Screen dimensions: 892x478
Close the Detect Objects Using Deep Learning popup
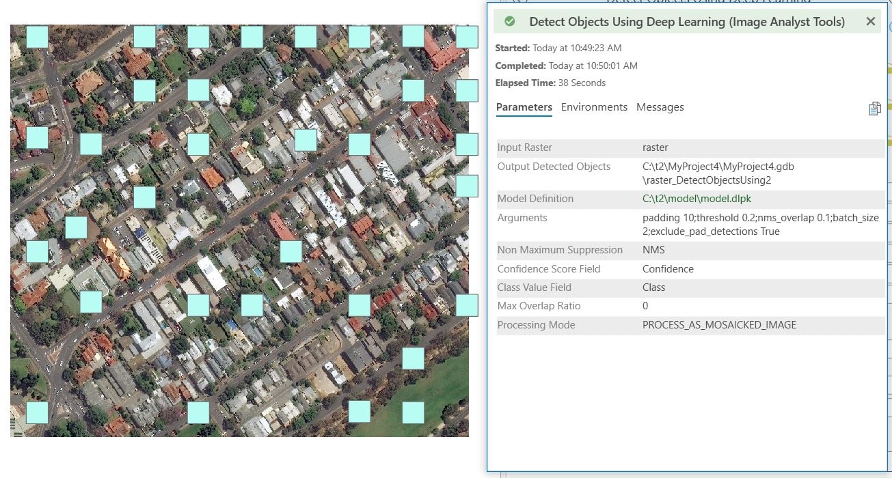point(870,22)
